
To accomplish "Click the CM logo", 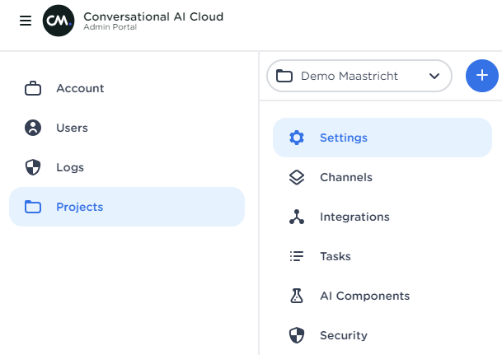I will click(59, 21).
